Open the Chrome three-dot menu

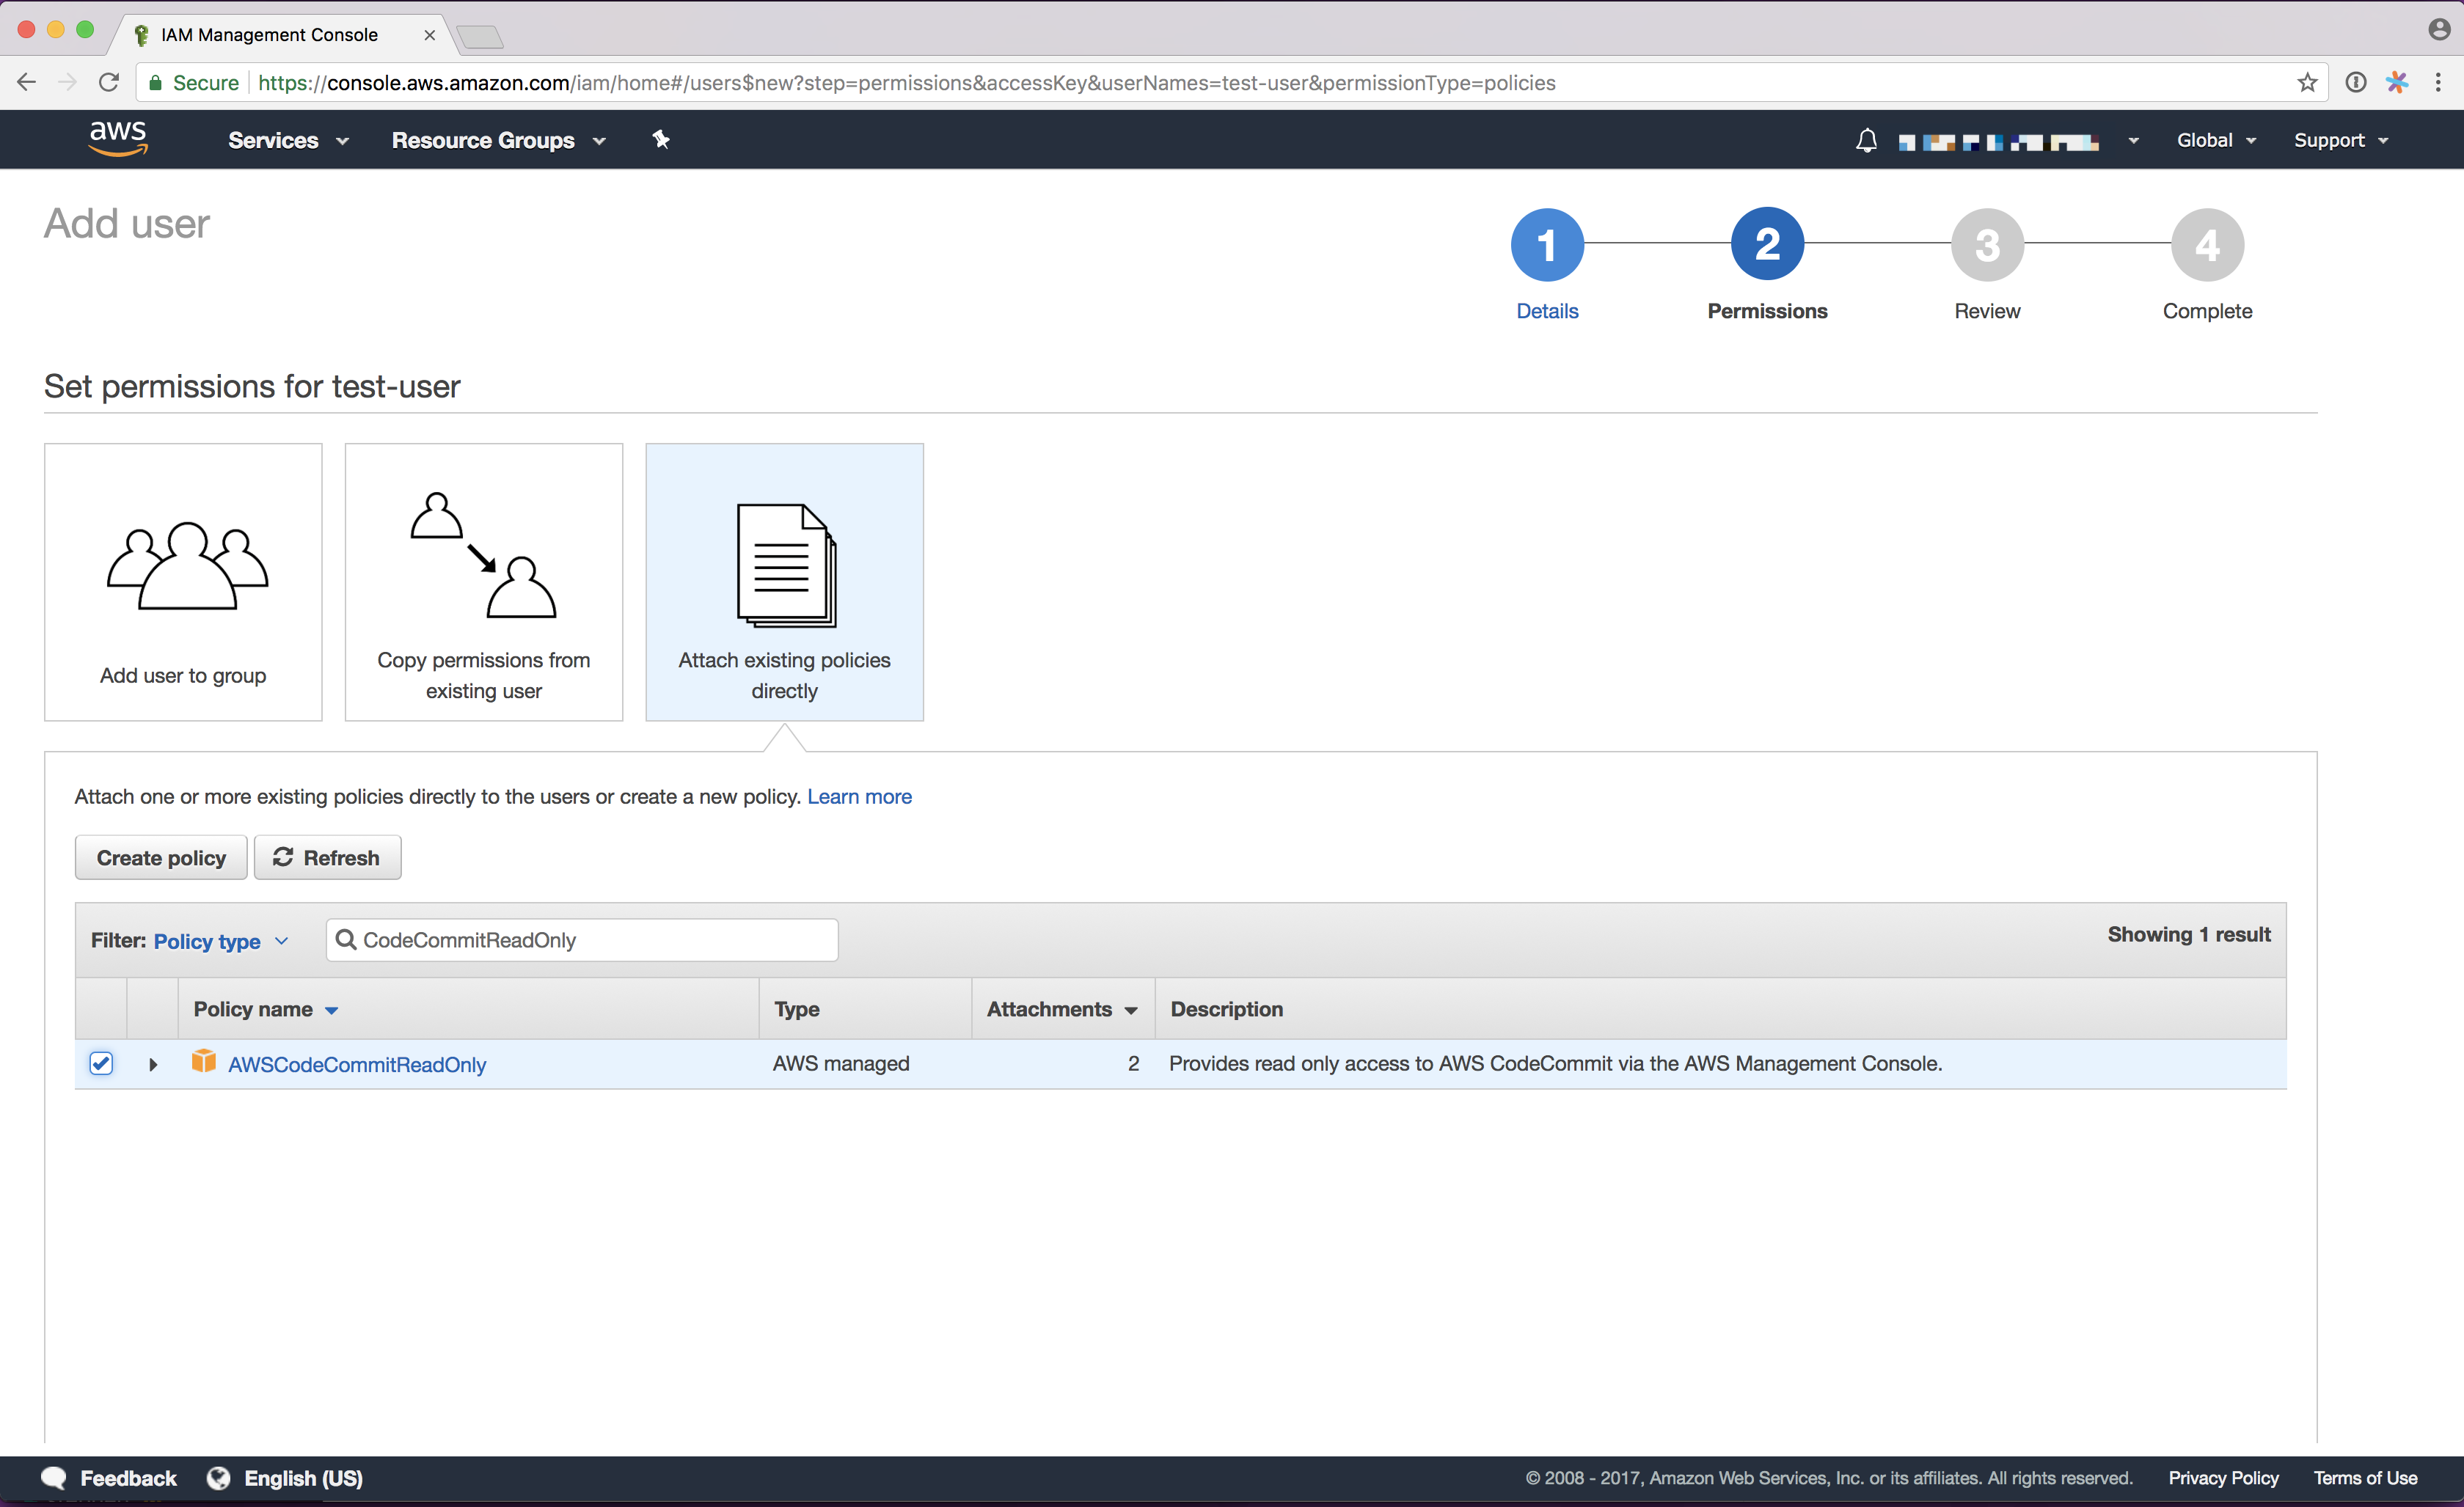coord(2438,82)
